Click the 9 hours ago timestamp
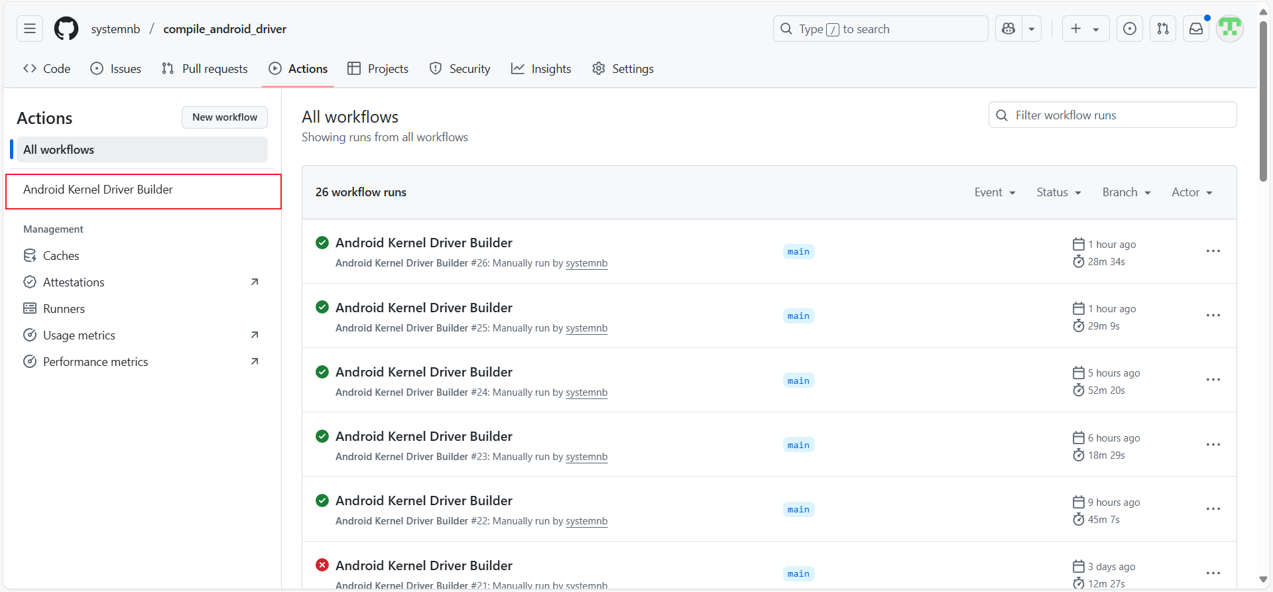This screenshot has width=1273, height=592. (x=1114, y=503)
